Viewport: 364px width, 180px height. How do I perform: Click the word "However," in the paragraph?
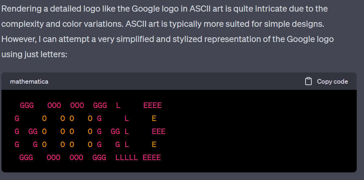(19, 39)
